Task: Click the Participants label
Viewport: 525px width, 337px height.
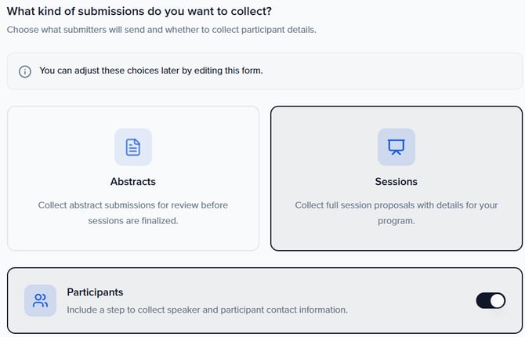Action: click(x=95, y=292)
